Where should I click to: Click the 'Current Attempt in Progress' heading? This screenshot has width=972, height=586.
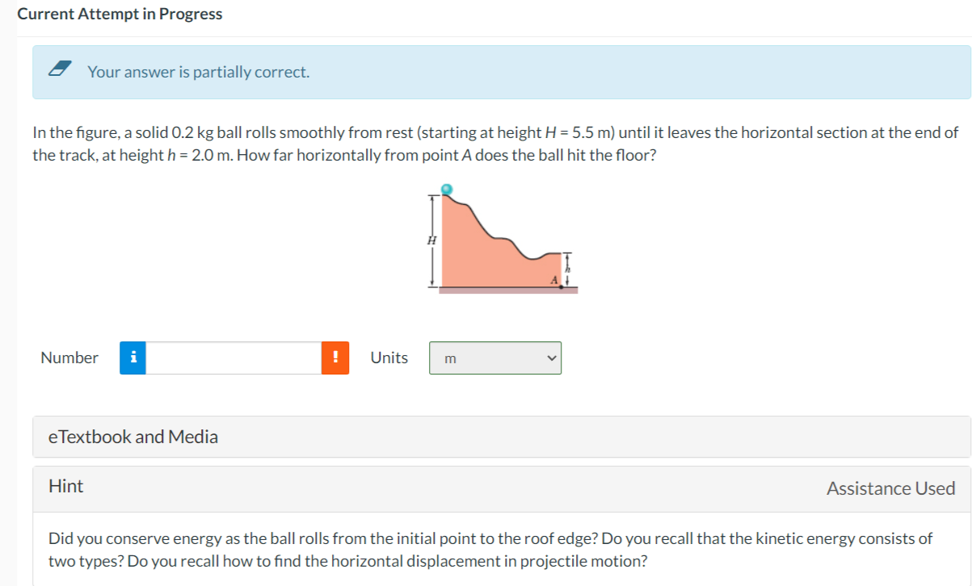click(x=119, y=14)
